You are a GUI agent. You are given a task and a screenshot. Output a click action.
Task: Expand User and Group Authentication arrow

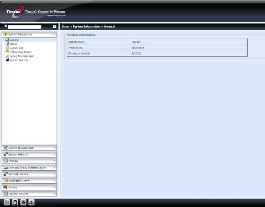[54, 168]
